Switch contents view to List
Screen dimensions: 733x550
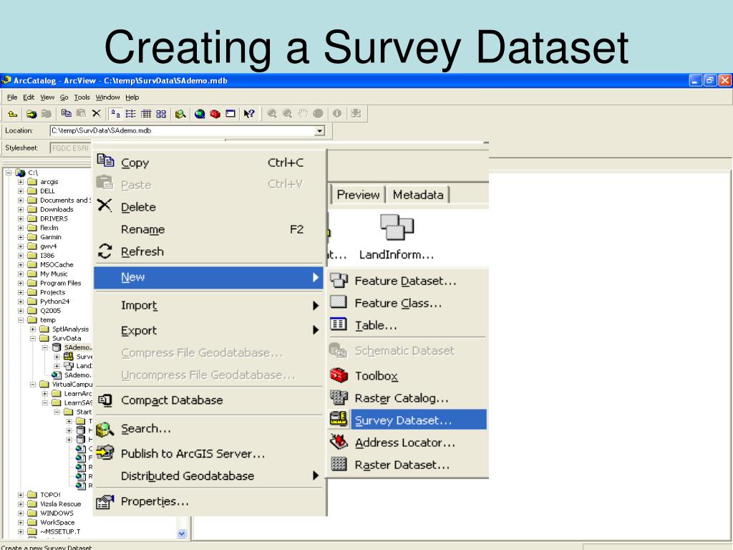point(131,114)
